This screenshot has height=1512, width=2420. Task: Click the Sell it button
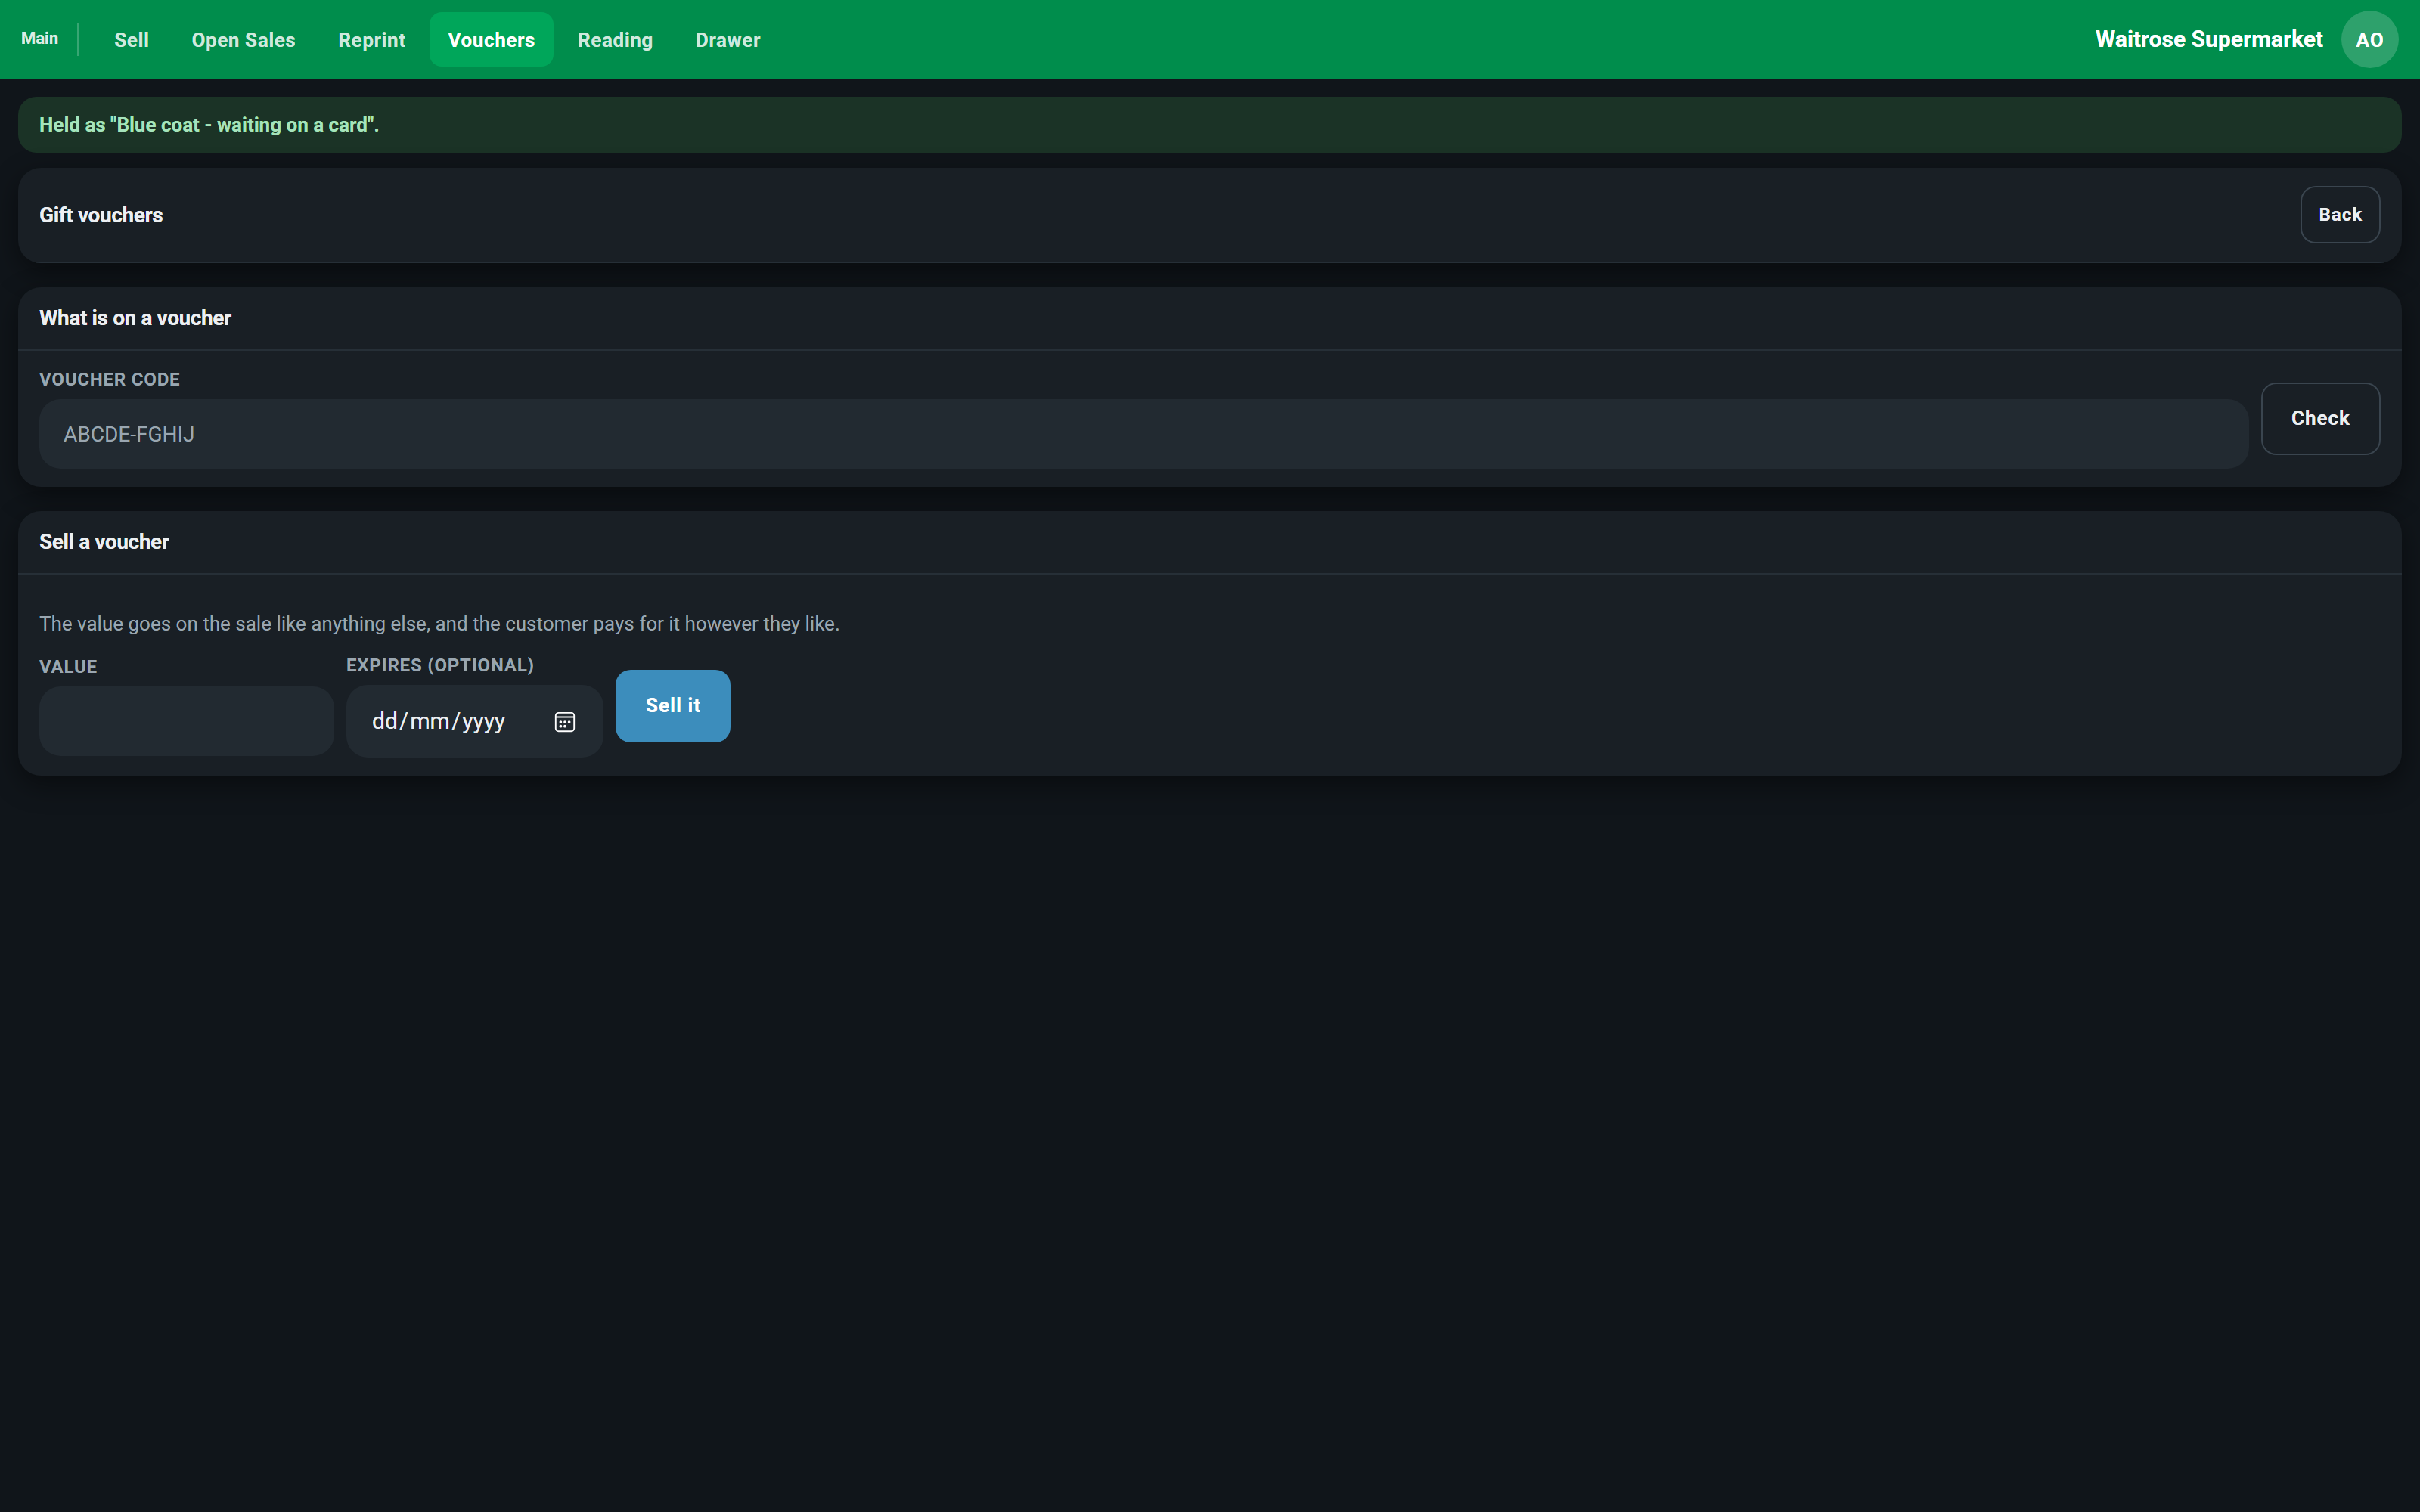pos(672,706)
